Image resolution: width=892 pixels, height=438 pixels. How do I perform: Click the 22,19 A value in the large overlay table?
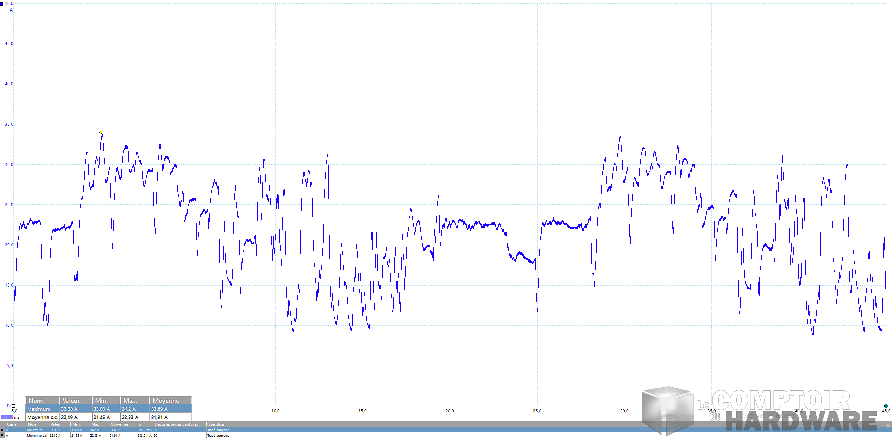click(x=69, y=417)
